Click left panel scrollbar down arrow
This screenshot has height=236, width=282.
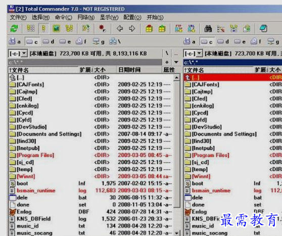pos(177,233)
